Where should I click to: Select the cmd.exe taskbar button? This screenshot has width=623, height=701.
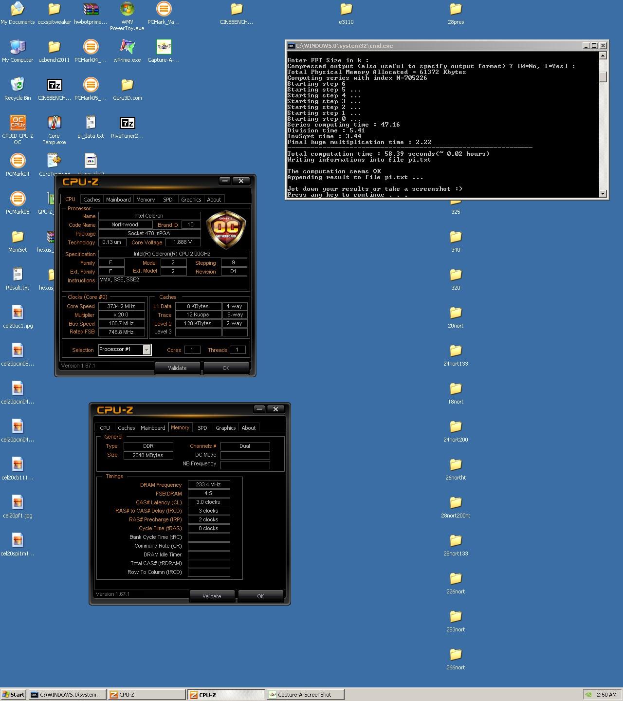coord(67,695)
